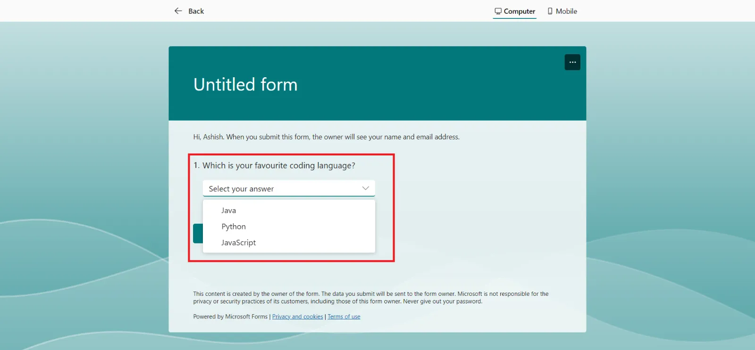755x350 pixels.
Task: Click the smartphone icon next to Mobile
Action: pos(550,11)
